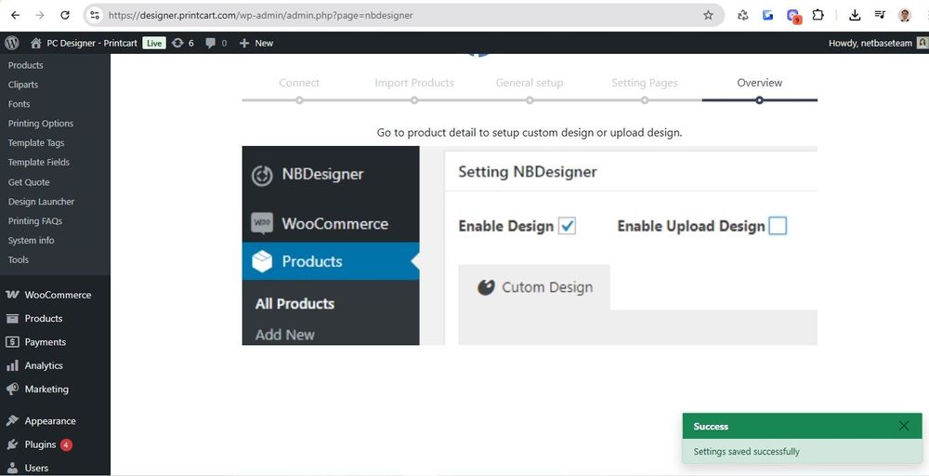929x476 pixels.
Task: Open browser downloads icon
Action: (855, 15)
